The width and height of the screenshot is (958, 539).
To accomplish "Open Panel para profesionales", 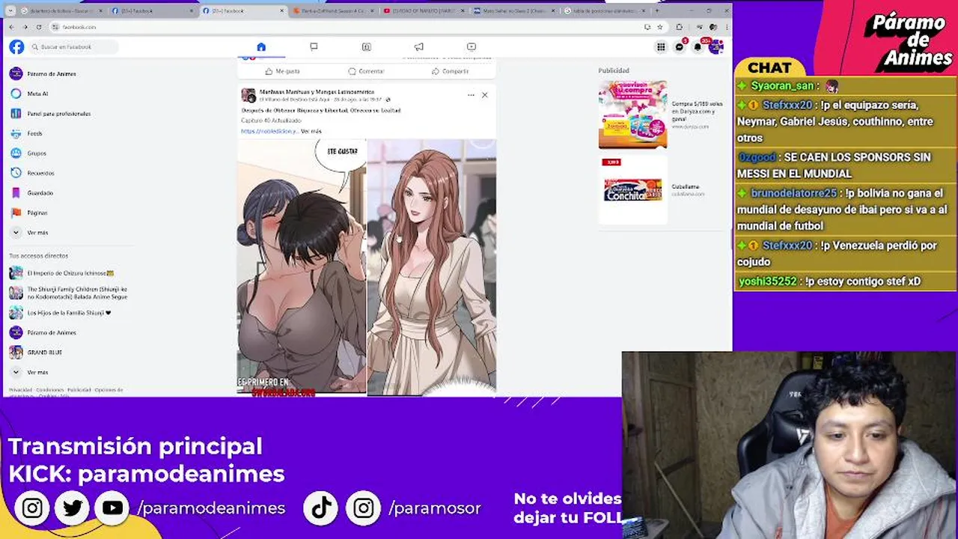I will coord(58,114).
